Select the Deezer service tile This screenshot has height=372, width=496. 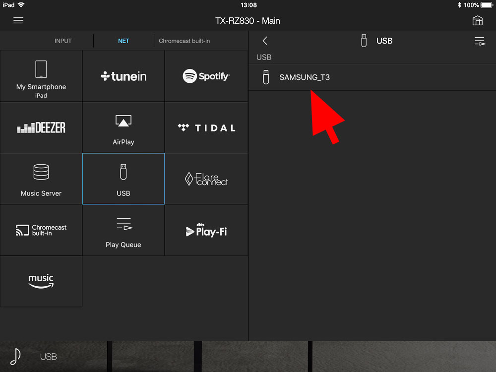[x=41, y=127]
